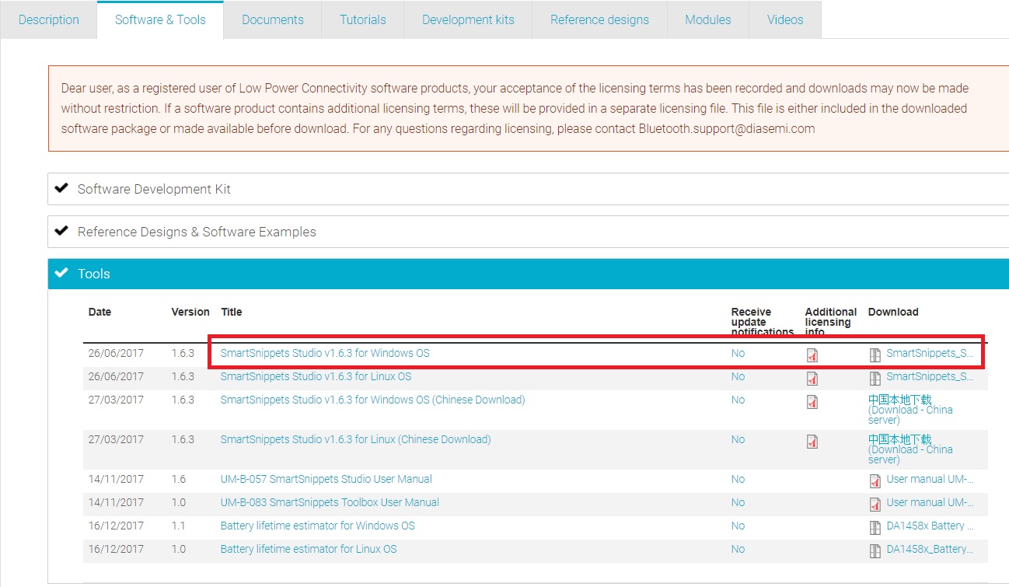Viewport: 1009px width, 587px height.
Task: Click PDF icon beside User manual UM-B-057 download
Action: coord(875,481)
